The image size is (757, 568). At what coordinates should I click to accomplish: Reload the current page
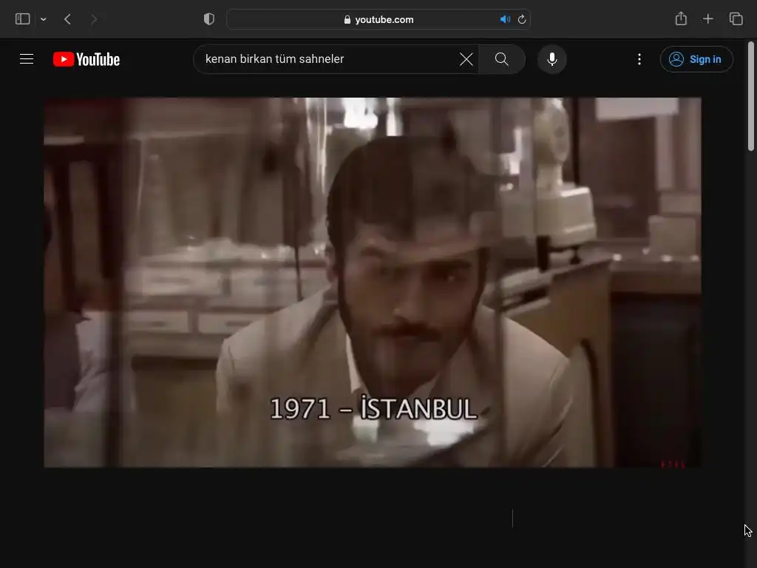tap(522, 19)
